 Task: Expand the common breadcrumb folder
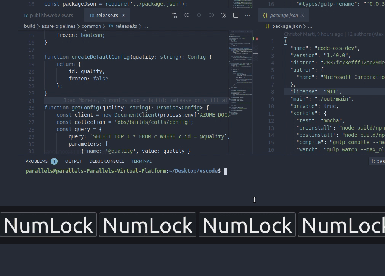pos(91,26)
